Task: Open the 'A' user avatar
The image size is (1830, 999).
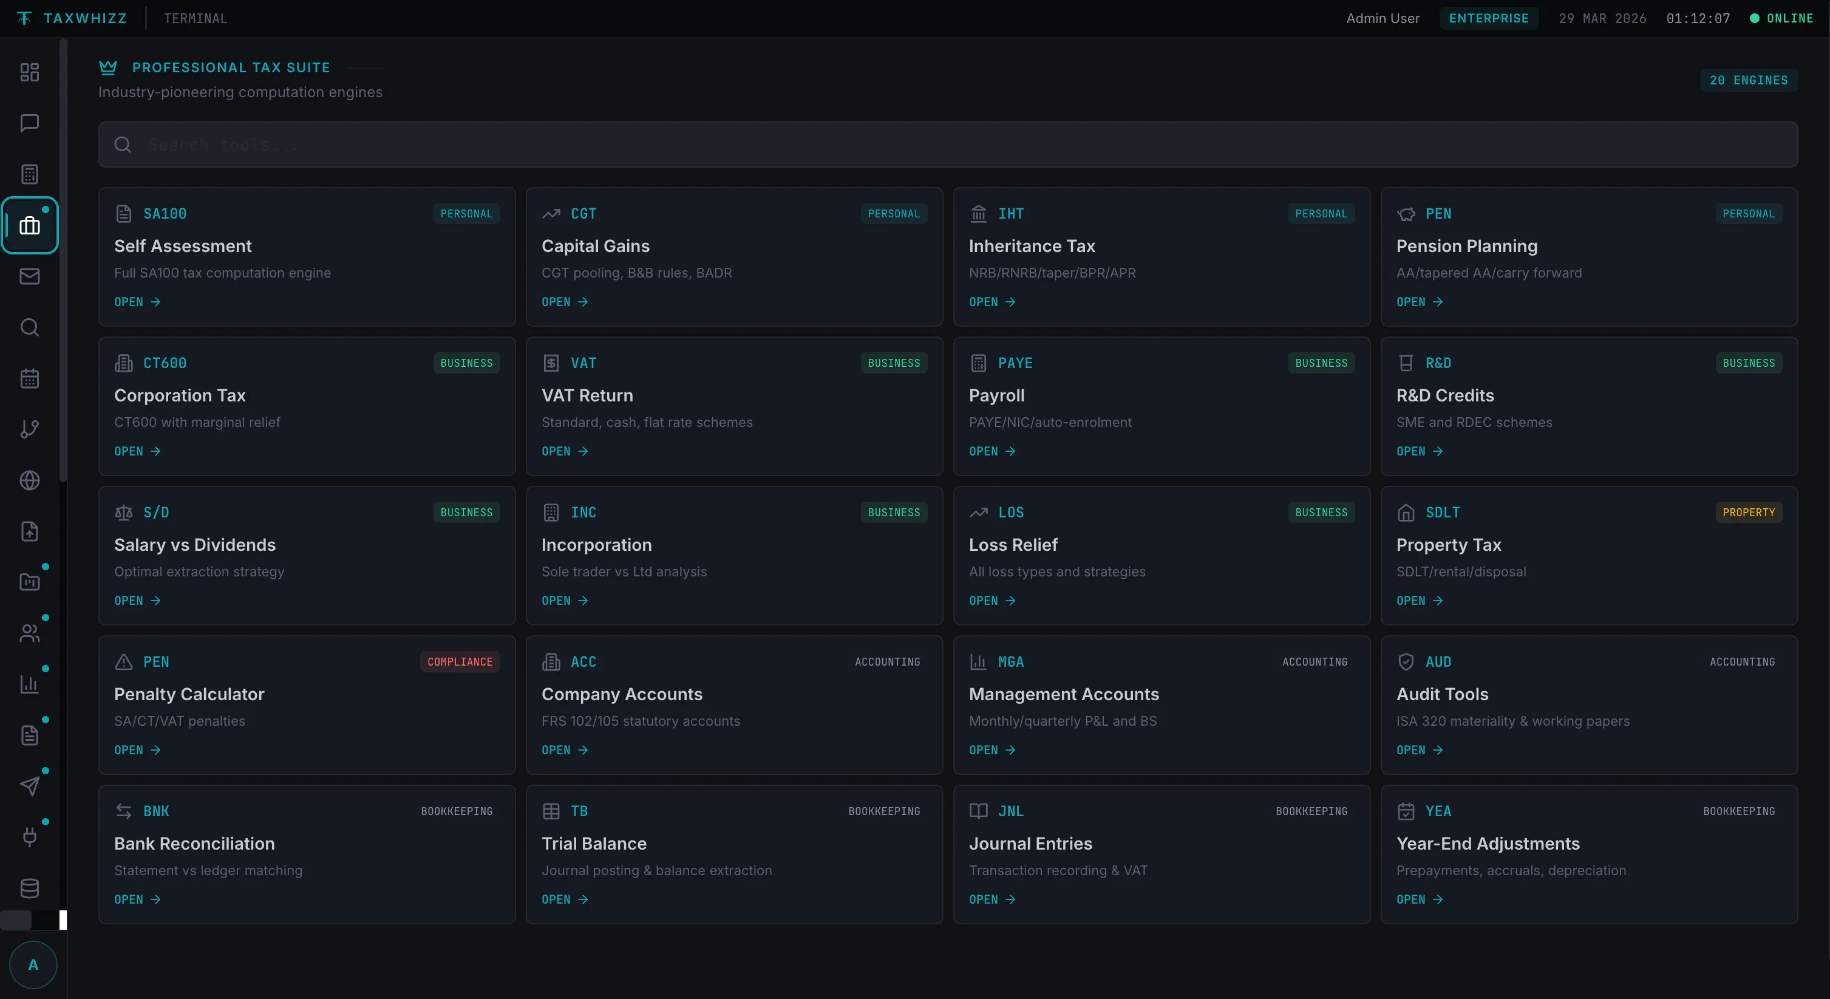Action: click(33, 965)
